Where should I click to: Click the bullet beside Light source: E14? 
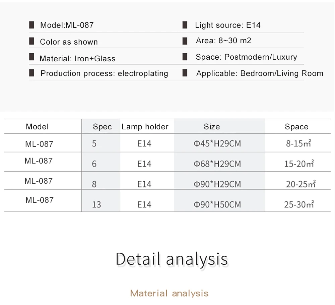[x=185, y=25]
